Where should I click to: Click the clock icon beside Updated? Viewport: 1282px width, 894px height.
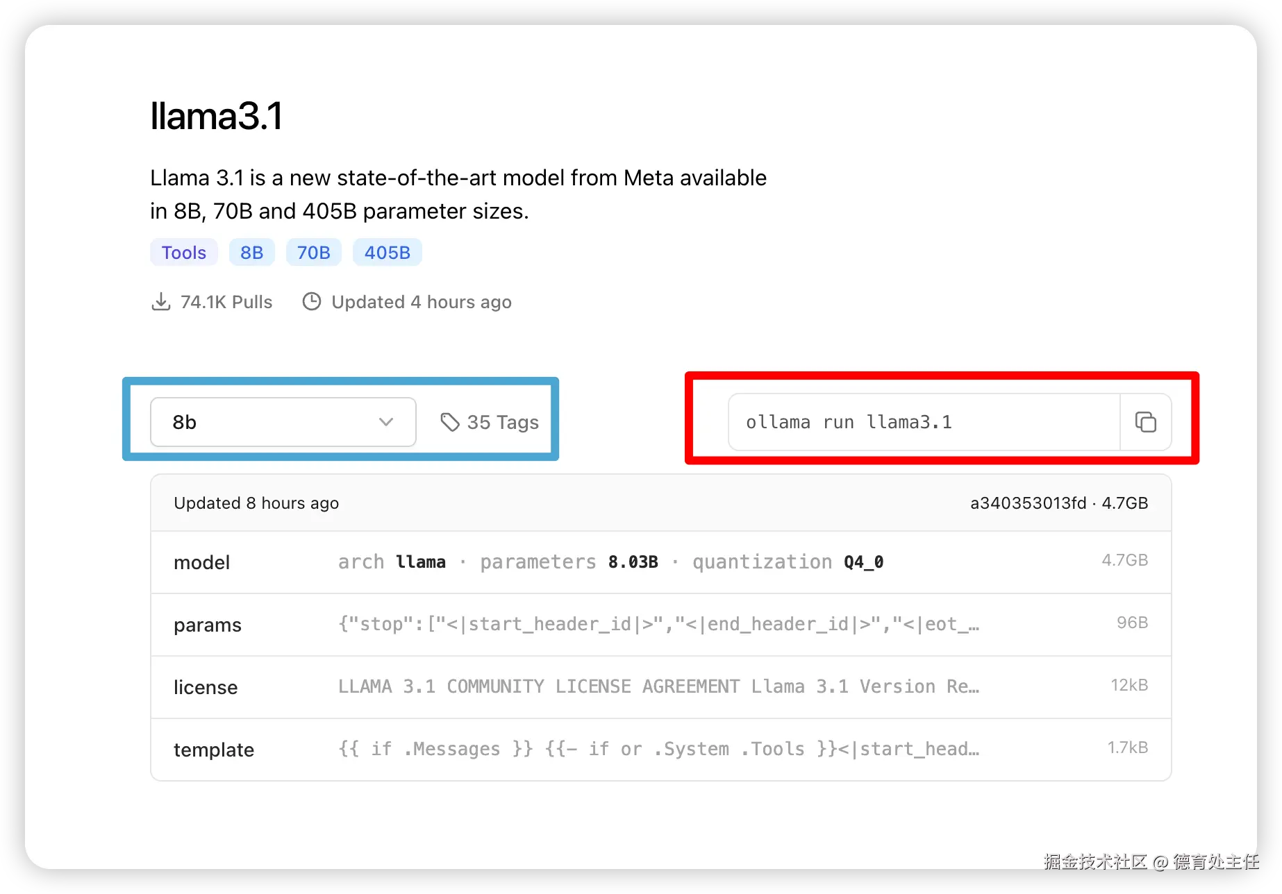(312, 302)
